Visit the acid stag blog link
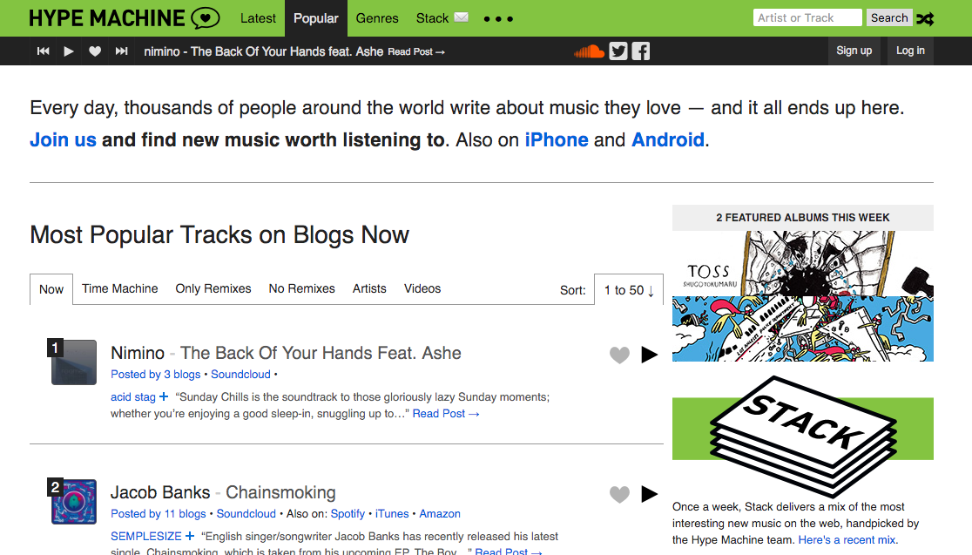972x555 pixels. click(132, 397)
